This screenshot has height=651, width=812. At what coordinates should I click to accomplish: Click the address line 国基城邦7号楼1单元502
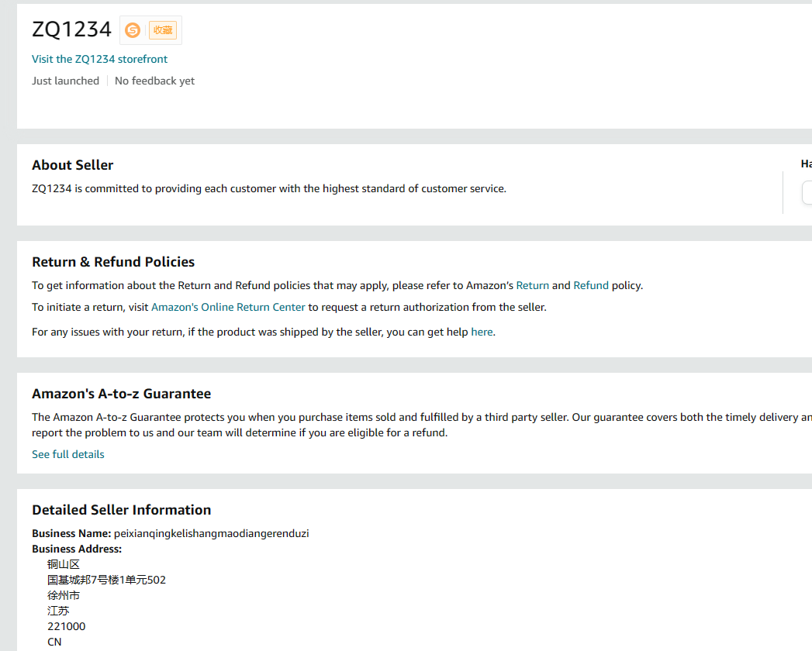106,580
